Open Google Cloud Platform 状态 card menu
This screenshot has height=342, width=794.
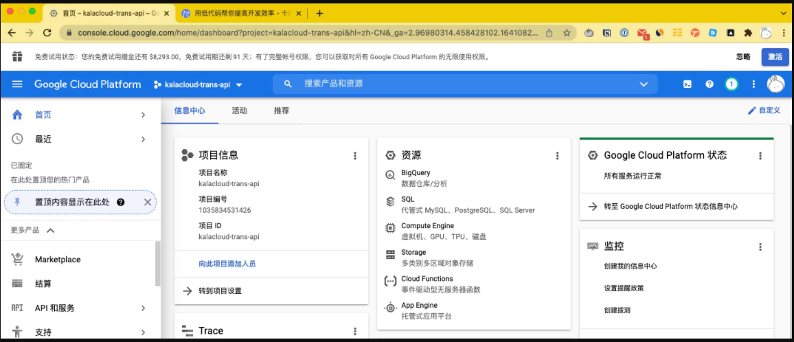coord(760,155)
